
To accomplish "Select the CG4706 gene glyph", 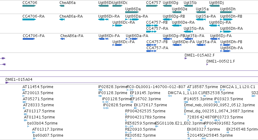I will pyautogui.click(x=29, y=6).
